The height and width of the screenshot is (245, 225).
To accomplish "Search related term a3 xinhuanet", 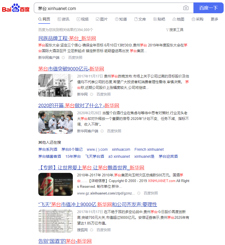I will click(119, 156).
